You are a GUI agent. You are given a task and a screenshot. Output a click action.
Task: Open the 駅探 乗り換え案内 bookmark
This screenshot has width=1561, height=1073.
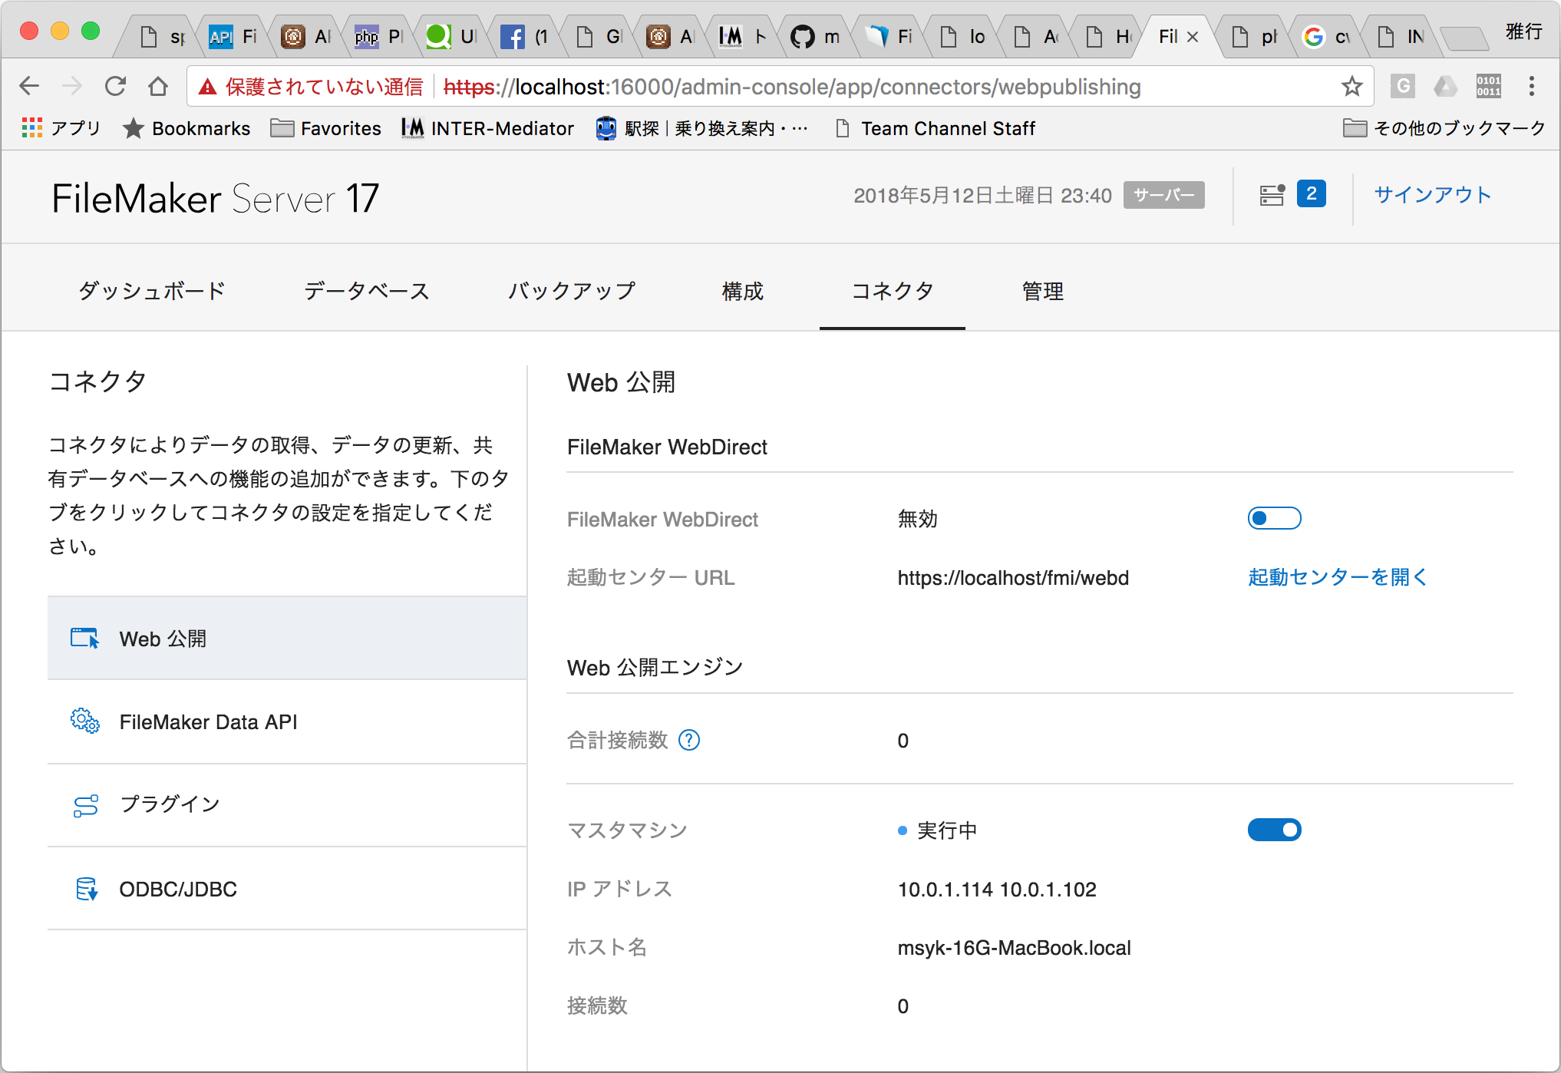pyautogui.click(x=701, y=128)
